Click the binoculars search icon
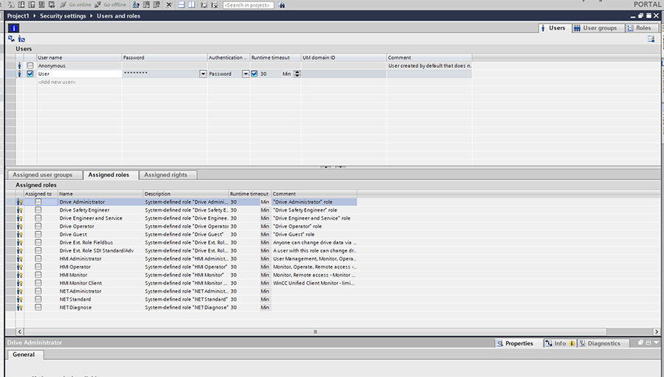Image resolution: width=664 pixels, height=377 pixels. pos(282,4)
